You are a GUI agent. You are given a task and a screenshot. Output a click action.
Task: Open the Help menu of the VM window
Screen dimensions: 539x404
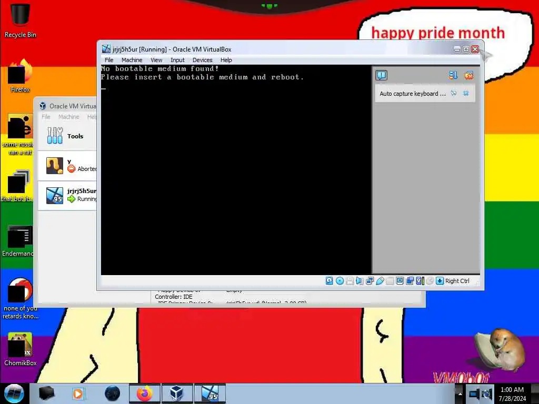pos(226,60)
